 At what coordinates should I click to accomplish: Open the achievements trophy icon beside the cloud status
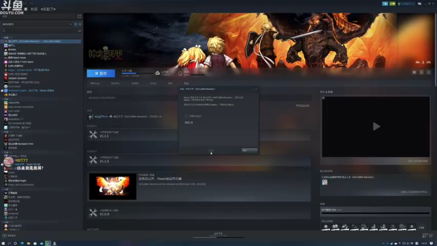coord(180,73)
